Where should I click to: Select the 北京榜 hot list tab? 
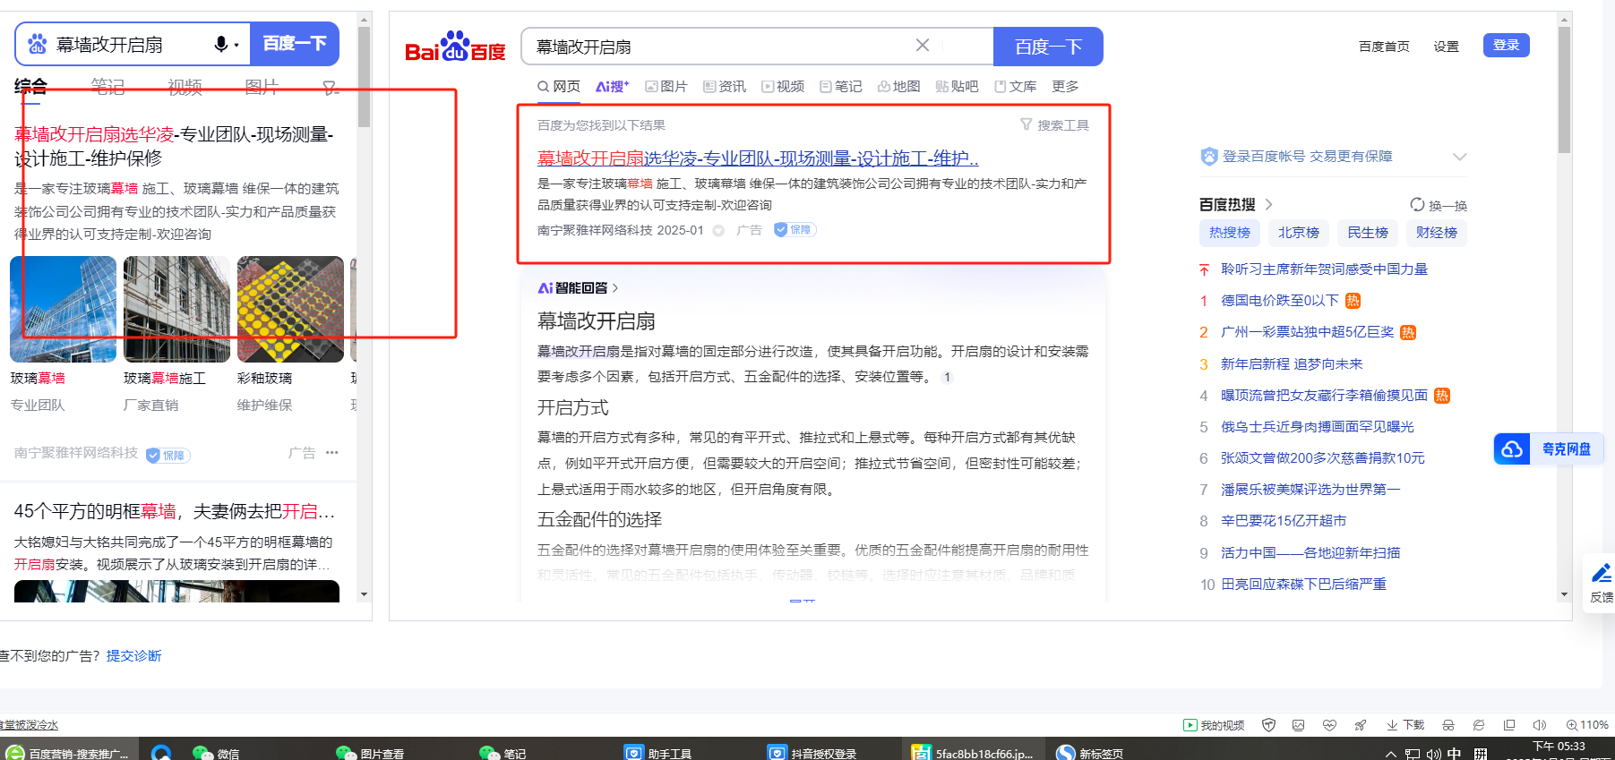click(x=1299, y=233)
